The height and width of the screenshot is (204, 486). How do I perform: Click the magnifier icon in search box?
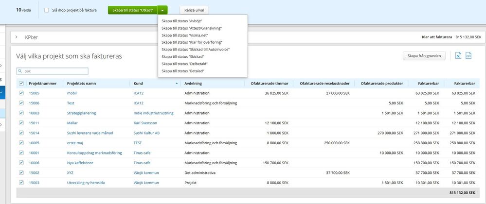(x=21, y=71)
